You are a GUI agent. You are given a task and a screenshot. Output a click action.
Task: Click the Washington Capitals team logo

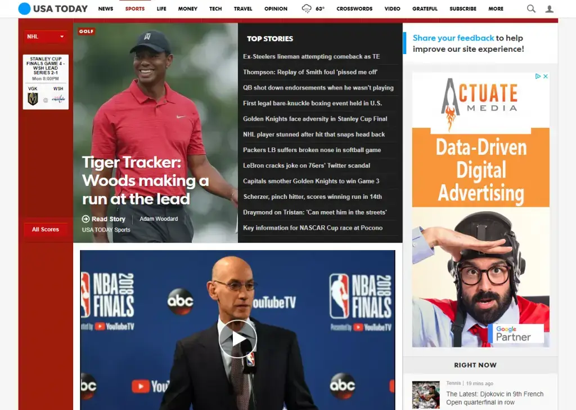point(58,99)
